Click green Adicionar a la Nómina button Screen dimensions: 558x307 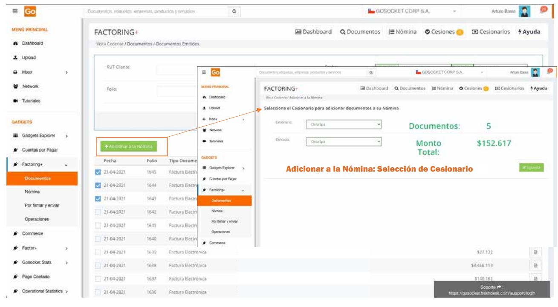tap(129, 146)
